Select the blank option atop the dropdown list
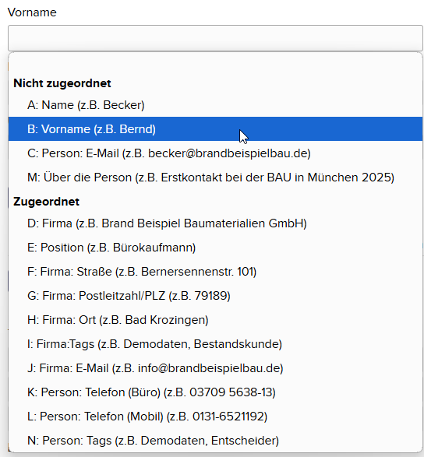 [215, 62]
